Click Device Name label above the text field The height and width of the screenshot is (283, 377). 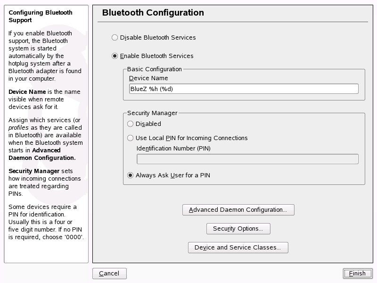click(x=148, y=78)
